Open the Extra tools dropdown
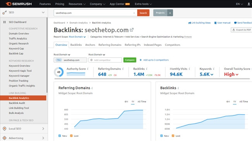This screenshot has width=252, height=141. pos(143,4)
